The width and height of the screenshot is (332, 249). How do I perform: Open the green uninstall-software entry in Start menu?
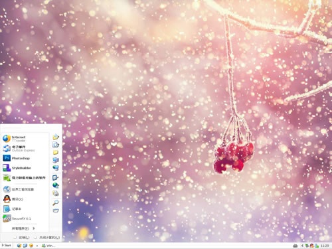coord(25,177)
